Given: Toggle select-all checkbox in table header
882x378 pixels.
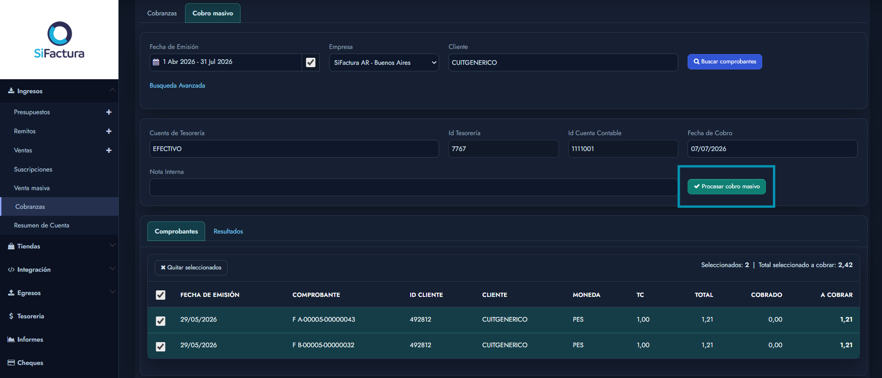Looking at the screenshot, I should coord(160,295).
